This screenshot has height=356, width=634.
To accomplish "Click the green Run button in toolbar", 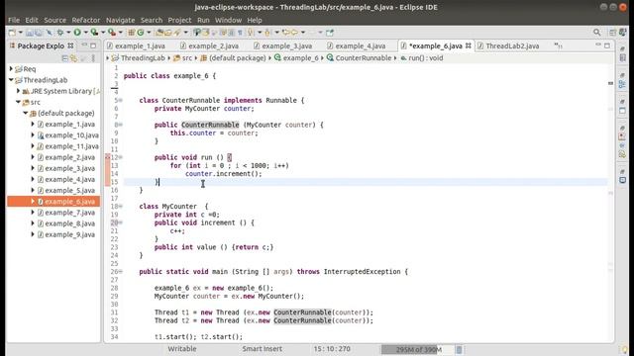I will pyautogui.click(x=77, y=33).
